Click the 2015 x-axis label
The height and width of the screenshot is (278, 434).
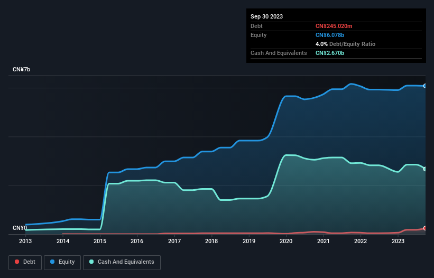100,241
